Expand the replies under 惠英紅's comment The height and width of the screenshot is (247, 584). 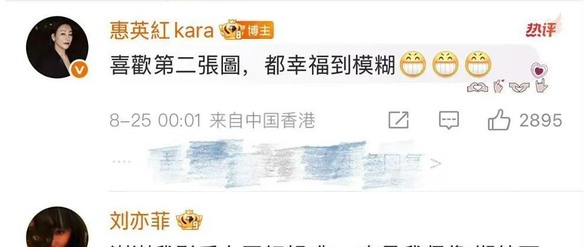point(276,163)
